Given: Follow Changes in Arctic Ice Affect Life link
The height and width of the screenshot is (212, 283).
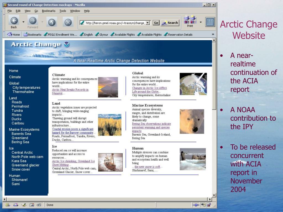Looking at the screenshot, I should tap(150, 90).
